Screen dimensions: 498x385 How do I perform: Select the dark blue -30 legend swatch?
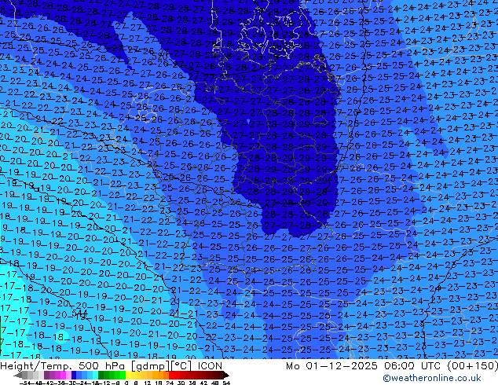point(74,375)
